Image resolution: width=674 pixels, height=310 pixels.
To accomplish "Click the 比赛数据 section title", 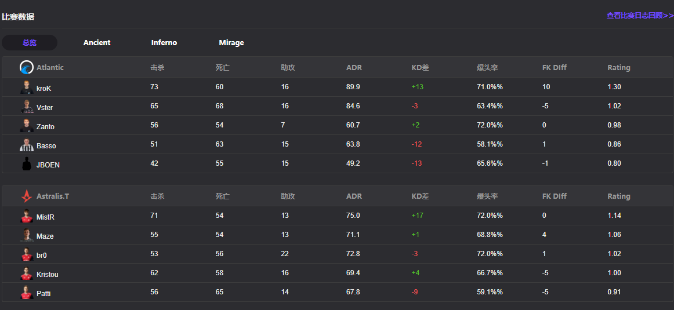I will pos(18,17).
